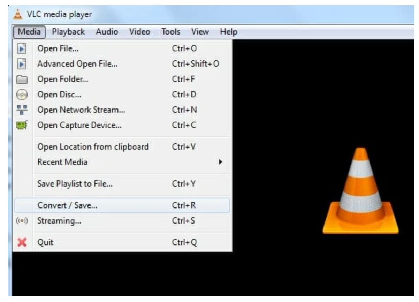The width and height of the screenshot is (419, 302).
Task: Choose Save Playlist to File...
Action: coord(122,184)
